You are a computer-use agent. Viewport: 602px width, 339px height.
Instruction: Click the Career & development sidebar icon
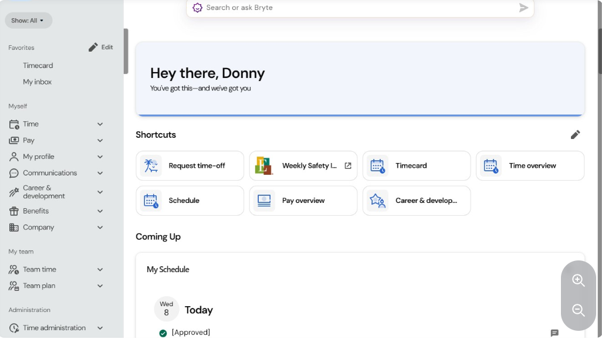[14, 192]
